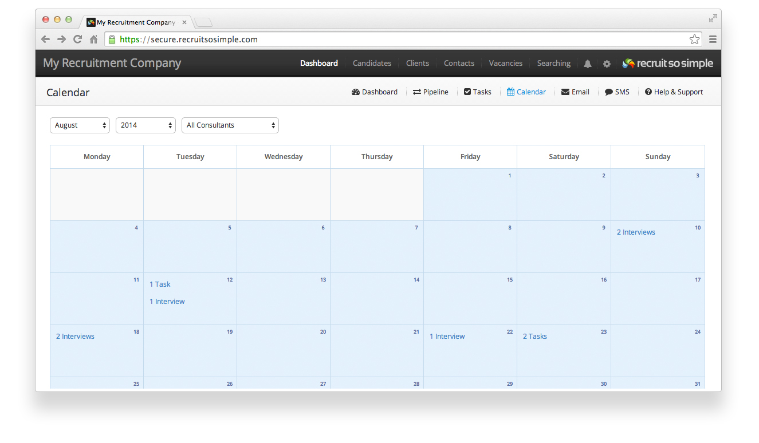This screenshot has height=443, width=759.
Task: Open the Dashboard main nav item
Action: point(319,64)
